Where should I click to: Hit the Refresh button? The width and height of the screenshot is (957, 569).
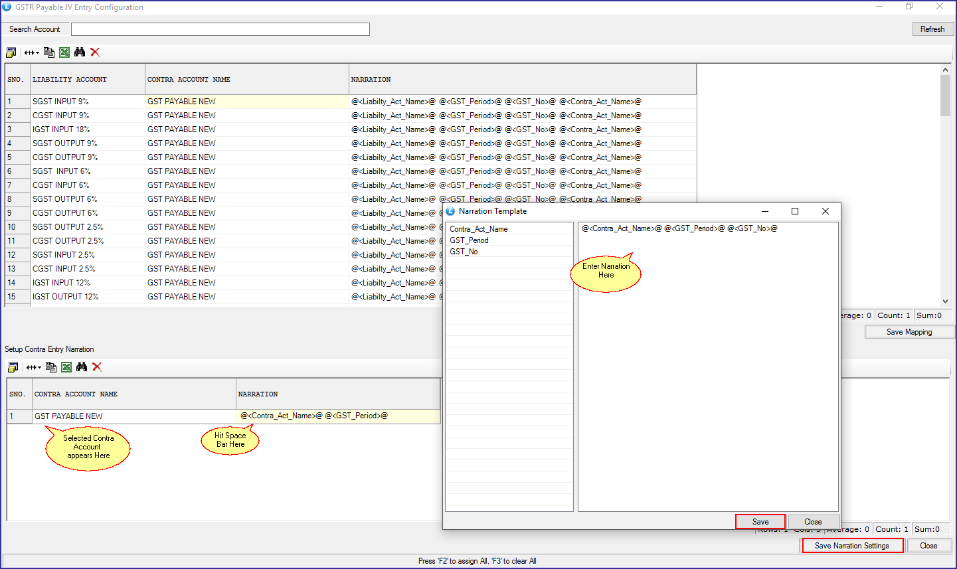click(x=932, y=29)
